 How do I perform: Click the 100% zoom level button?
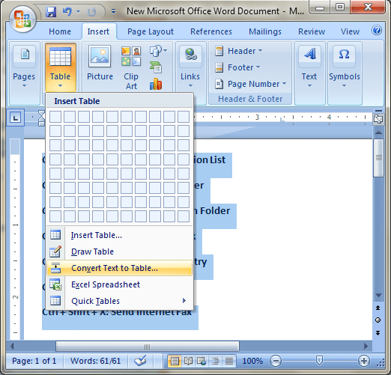pyautogui.click(x=252, y=361)
